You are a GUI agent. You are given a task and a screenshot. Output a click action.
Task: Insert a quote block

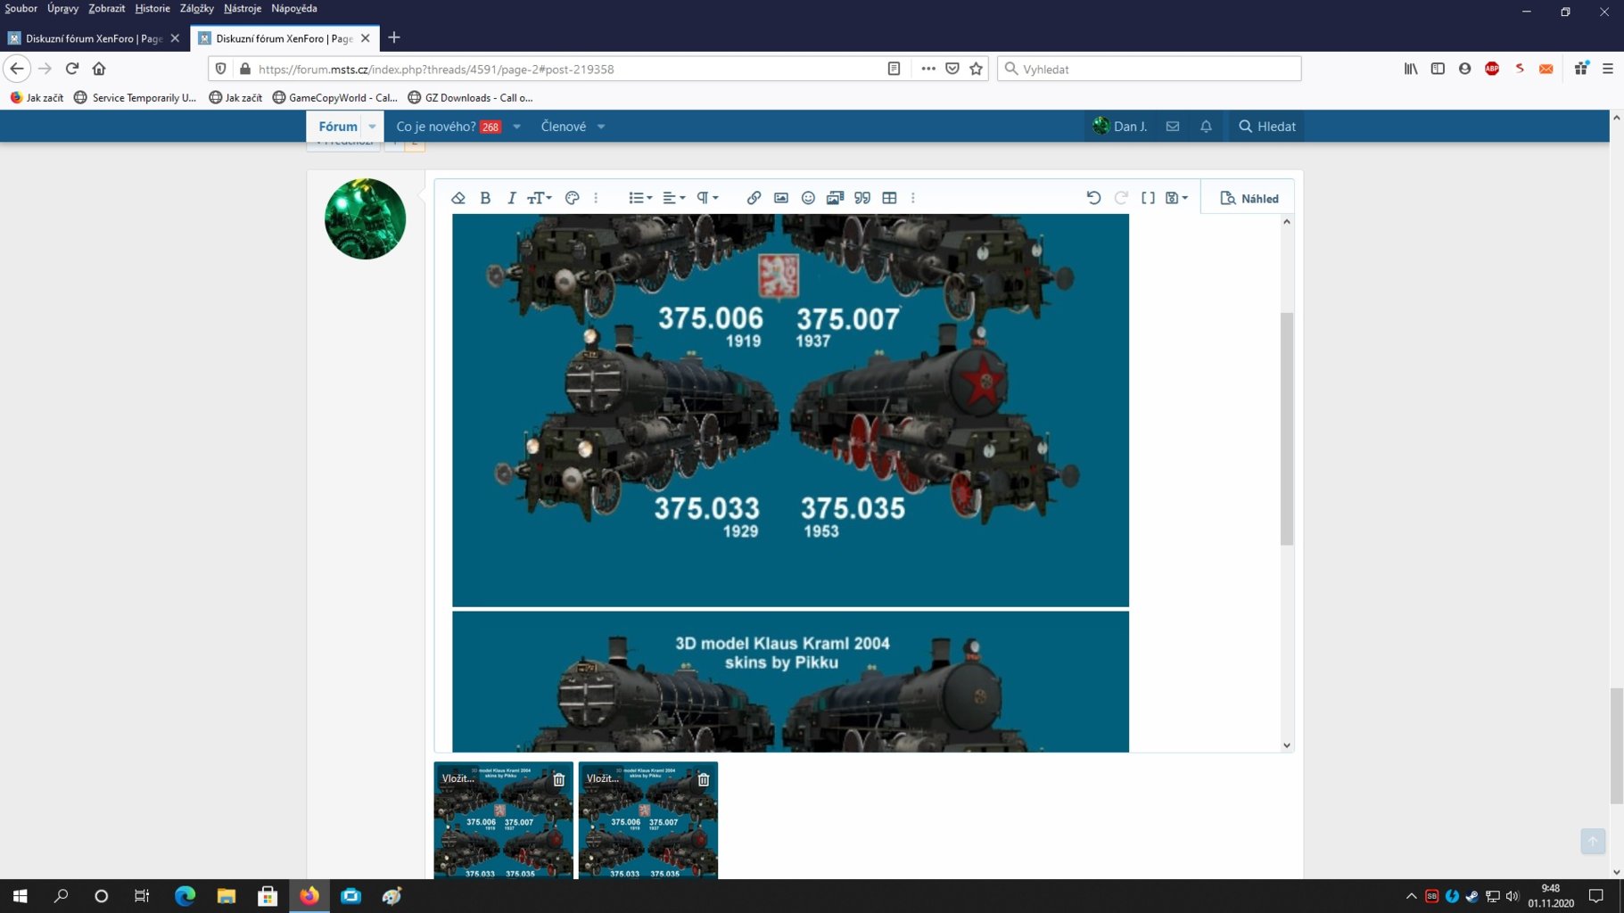pyautogui.click(x=862, y=198)
